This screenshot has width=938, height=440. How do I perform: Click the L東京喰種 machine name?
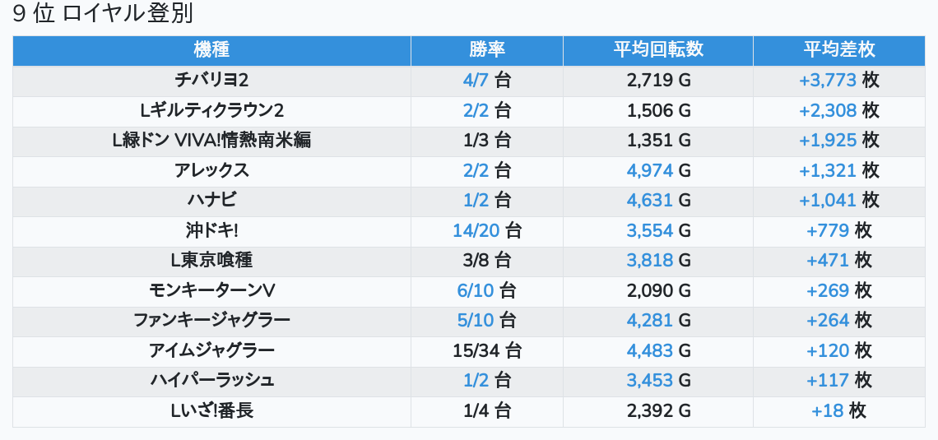[x=211, y=261]
